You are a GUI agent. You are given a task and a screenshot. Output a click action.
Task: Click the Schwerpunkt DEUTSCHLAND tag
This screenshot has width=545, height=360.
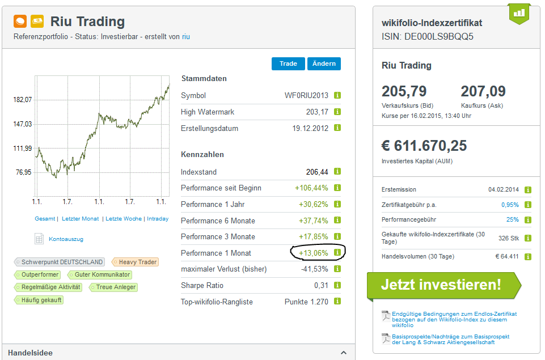pyautogui.click(x=60, y=262)
